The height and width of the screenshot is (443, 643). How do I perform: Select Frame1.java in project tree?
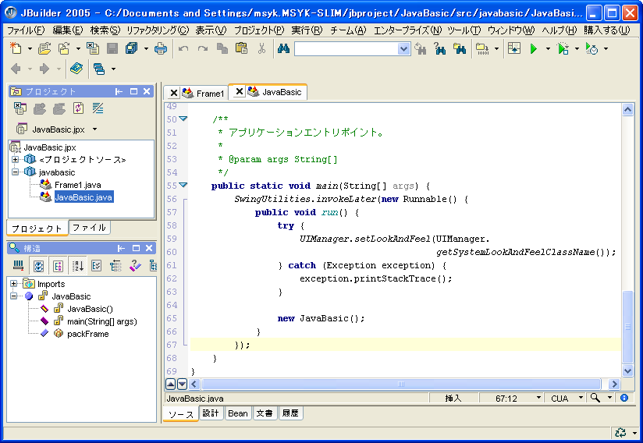(77, 185)
